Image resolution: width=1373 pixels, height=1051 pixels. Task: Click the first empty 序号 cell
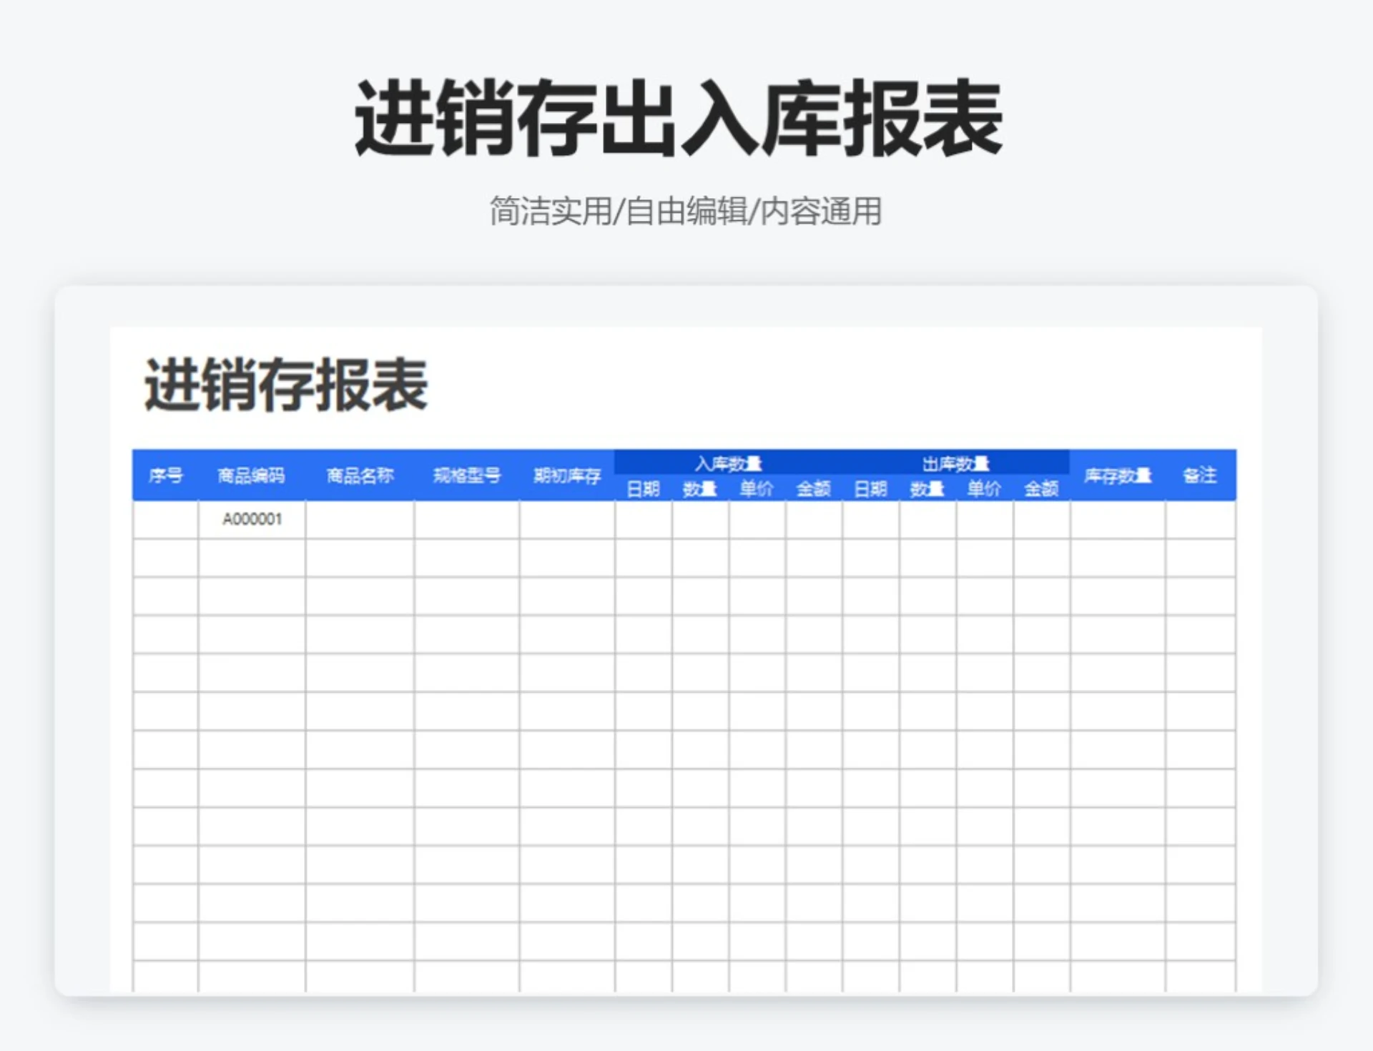[x=166, y=520]
